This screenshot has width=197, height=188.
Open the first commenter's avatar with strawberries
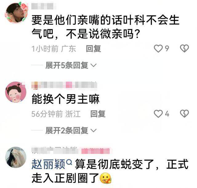click(16, 13)
